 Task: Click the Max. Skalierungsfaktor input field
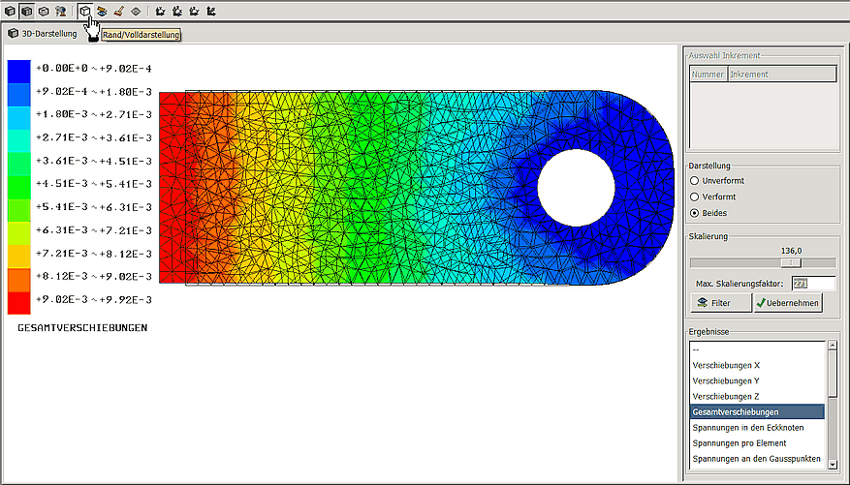(x=812, y=284)
